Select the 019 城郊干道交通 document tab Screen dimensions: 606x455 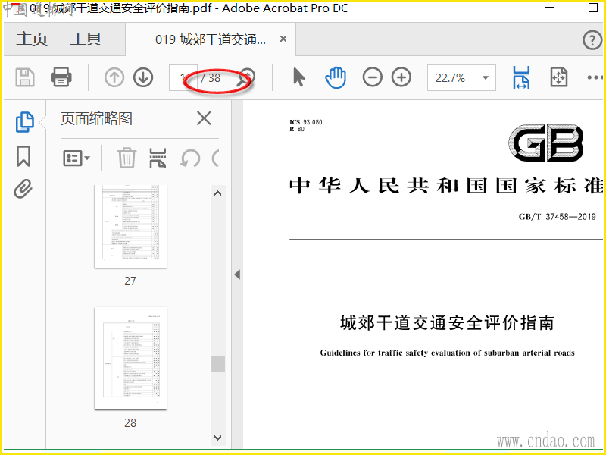pos(211,39)
